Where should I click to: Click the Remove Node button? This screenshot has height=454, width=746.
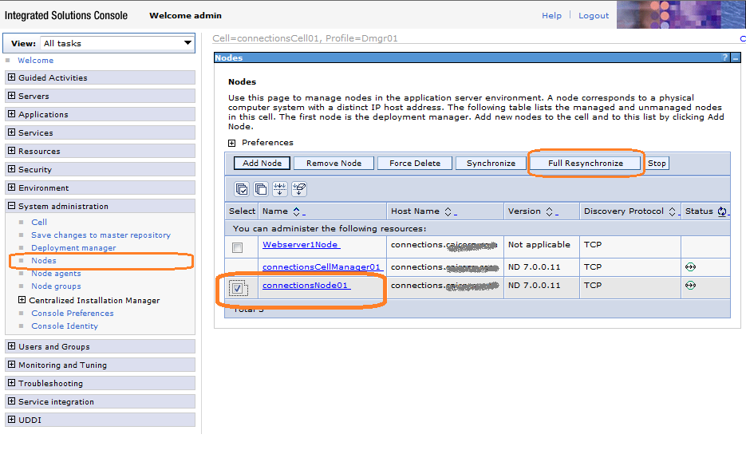(334, 164)
